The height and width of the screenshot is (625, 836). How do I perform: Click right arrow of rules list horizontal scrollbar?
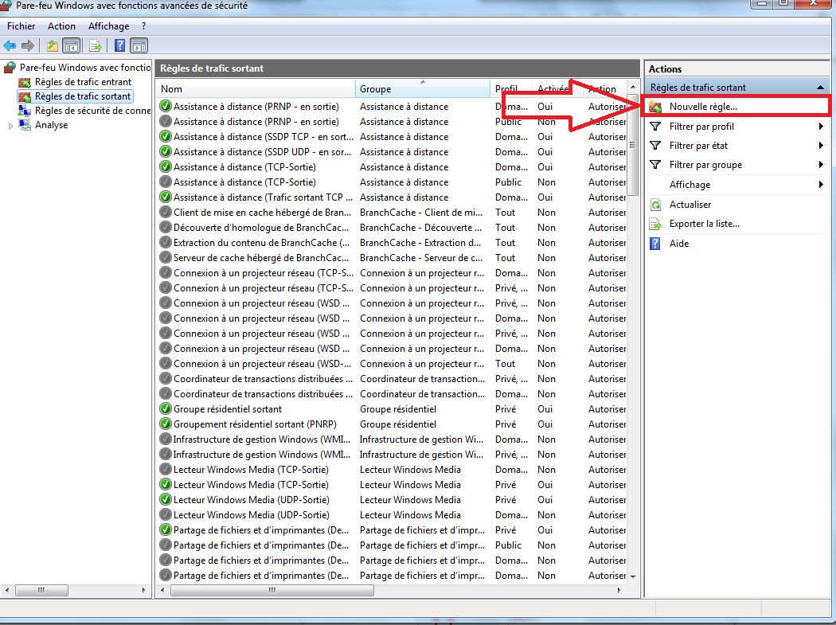pyautogui.click(x=619, y=590)
